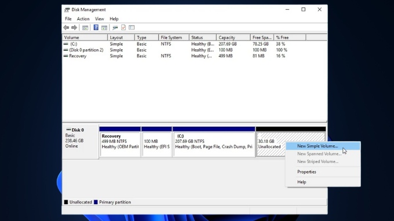This screenshot has height=221, width=394.
Task: Select Help in the context menu
Action: pos(323,182)
